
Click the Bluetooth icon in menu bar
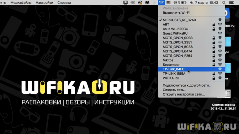pyautogui.click(x=154, y=3)
